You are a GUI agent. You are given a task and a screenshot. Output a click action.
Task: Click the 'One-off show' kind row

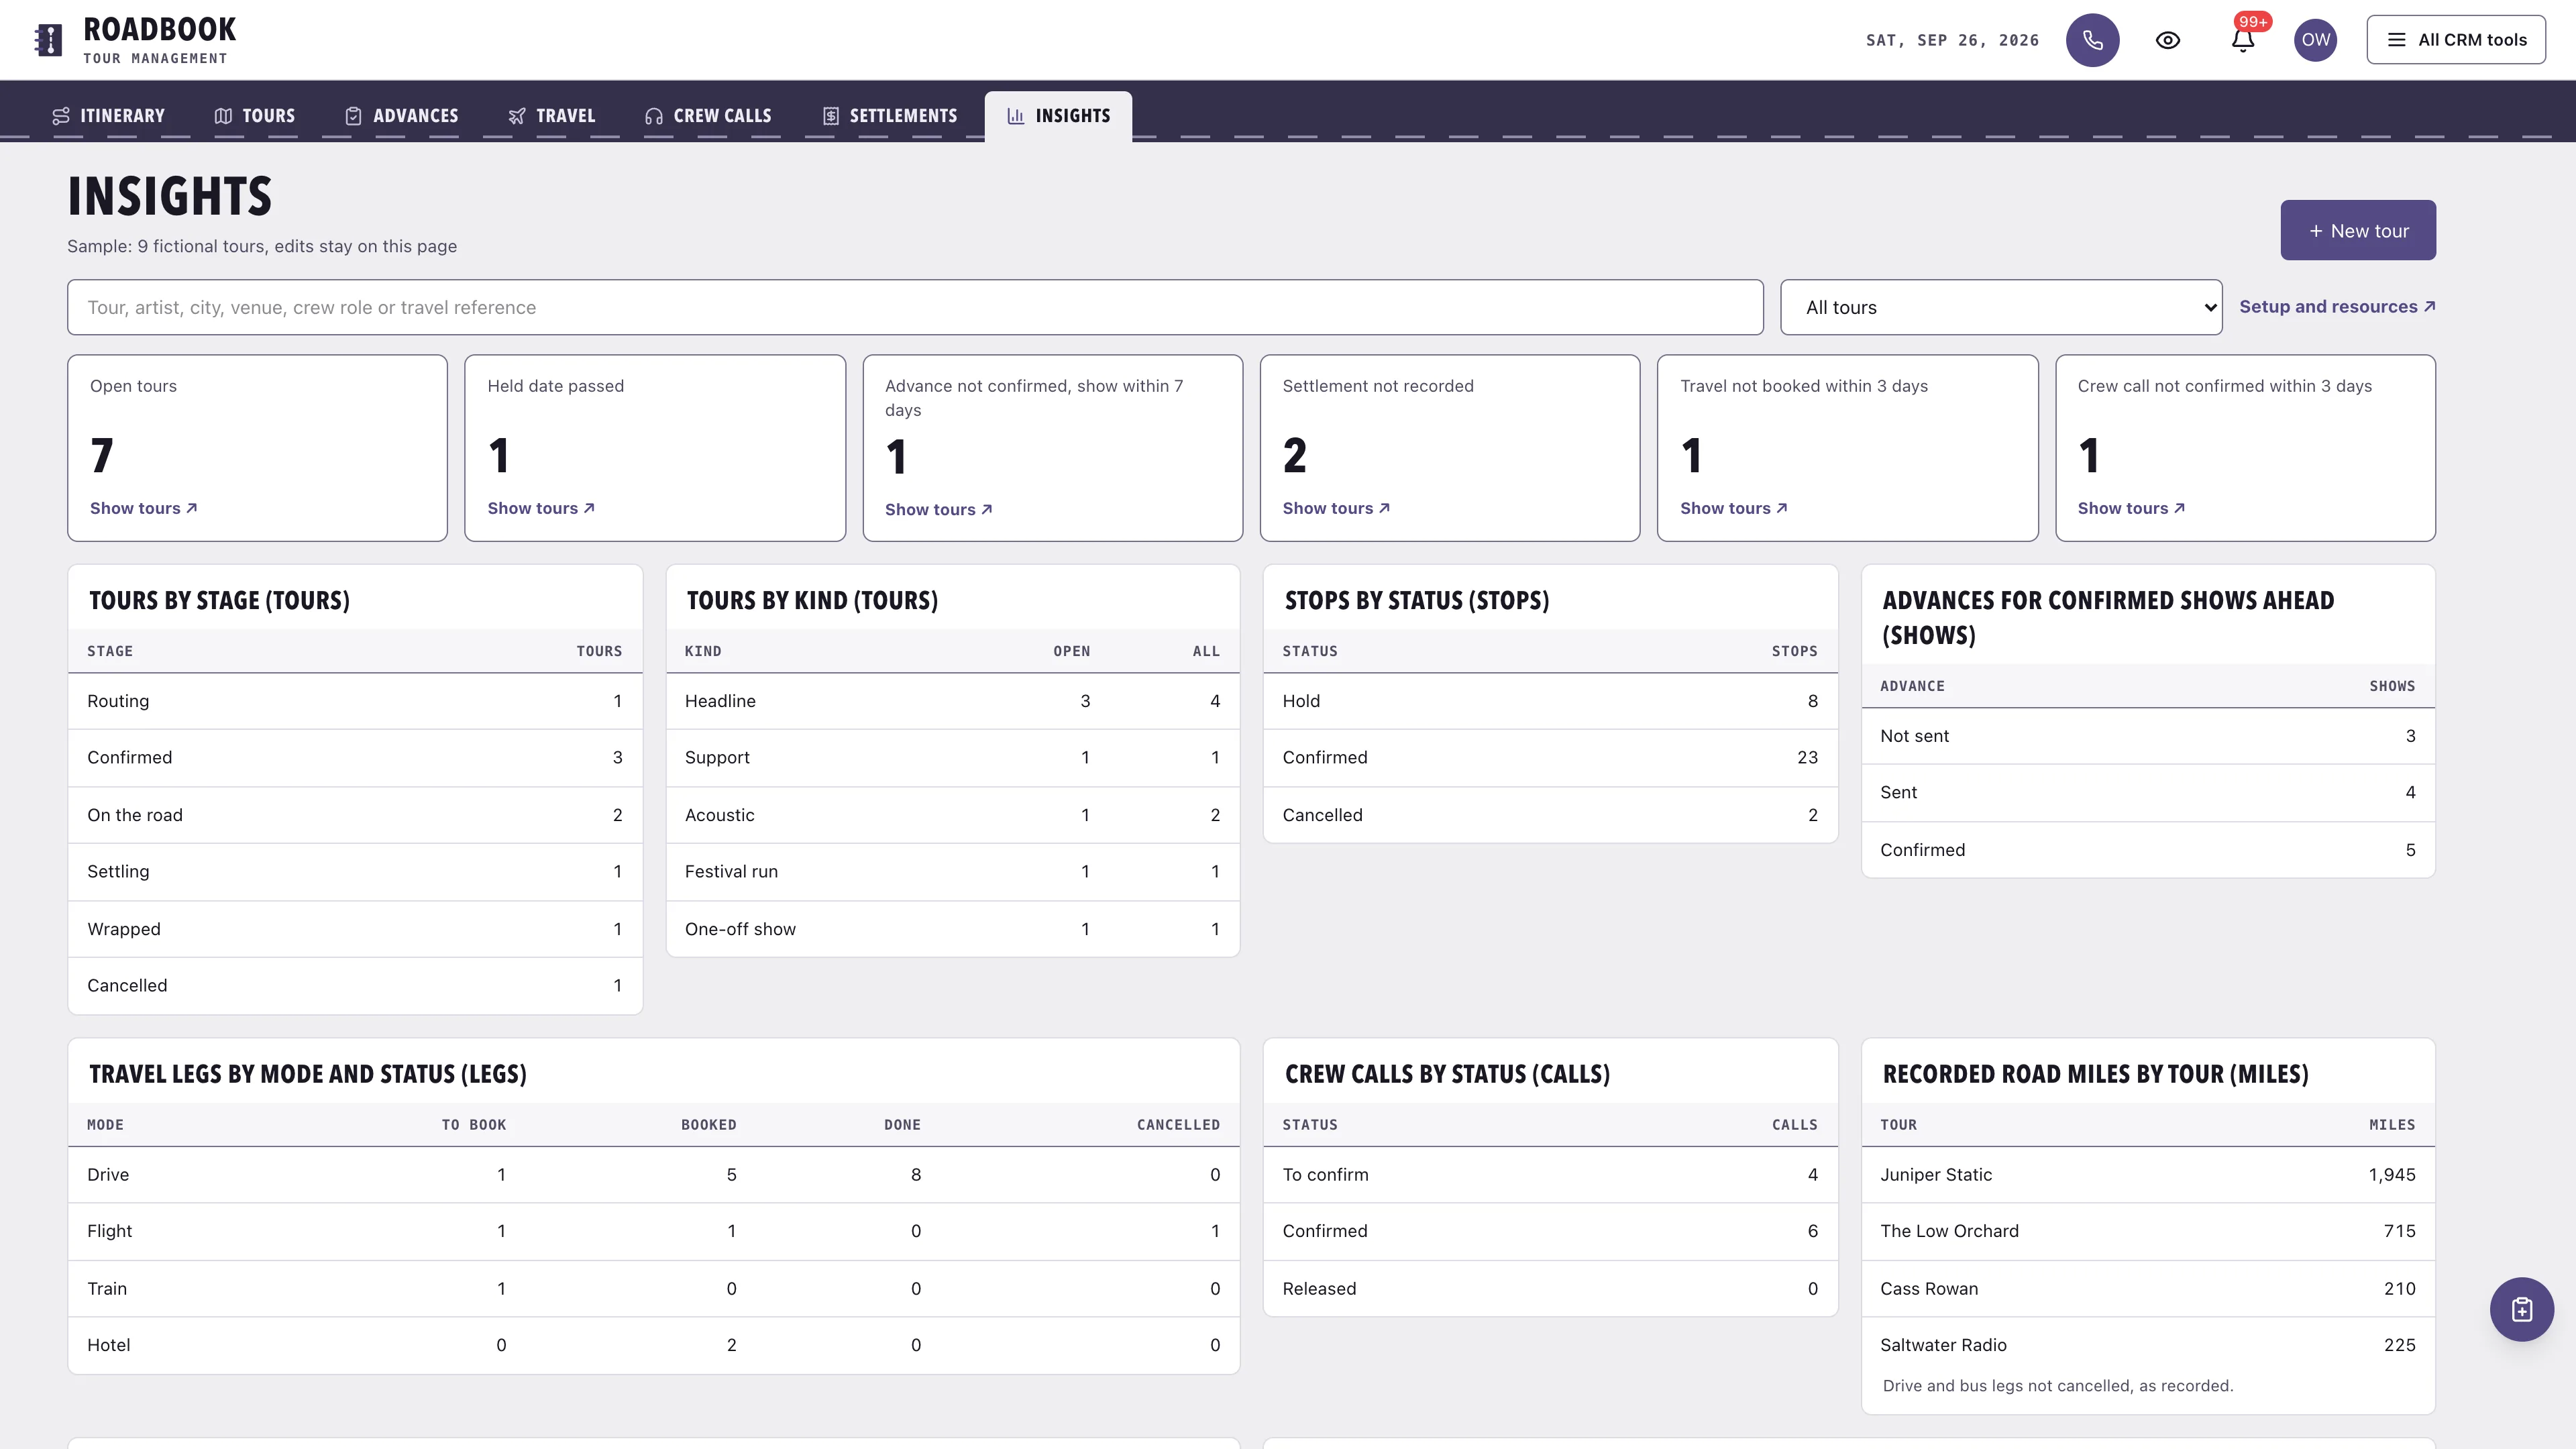pyautogui.click(x=953, y=929)
